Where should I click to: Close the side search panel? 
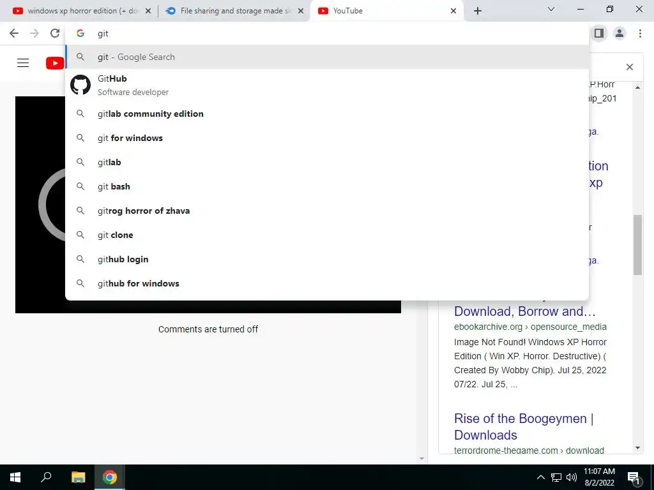pos(630,67)
